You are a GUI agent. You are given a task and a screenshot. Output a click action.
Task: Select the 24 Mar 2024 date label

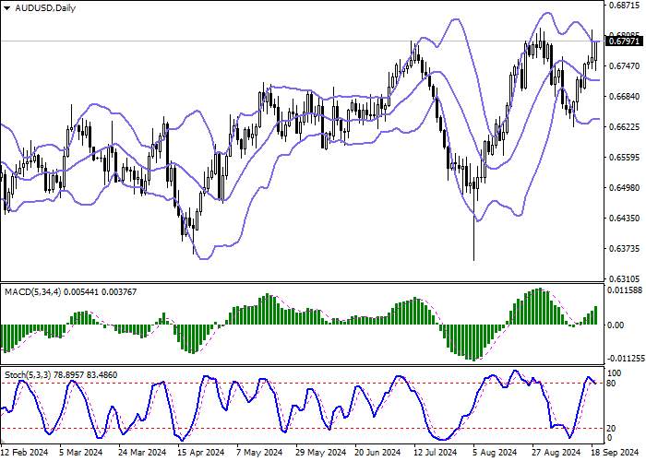click(142, 453)
